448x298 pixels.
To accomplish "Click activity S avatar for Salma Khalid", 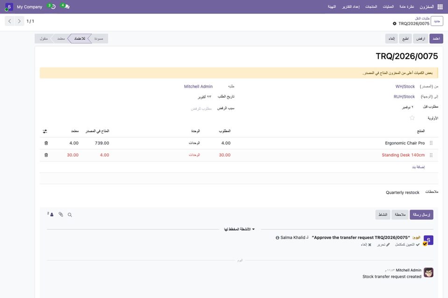I will [x=428, y=240].
